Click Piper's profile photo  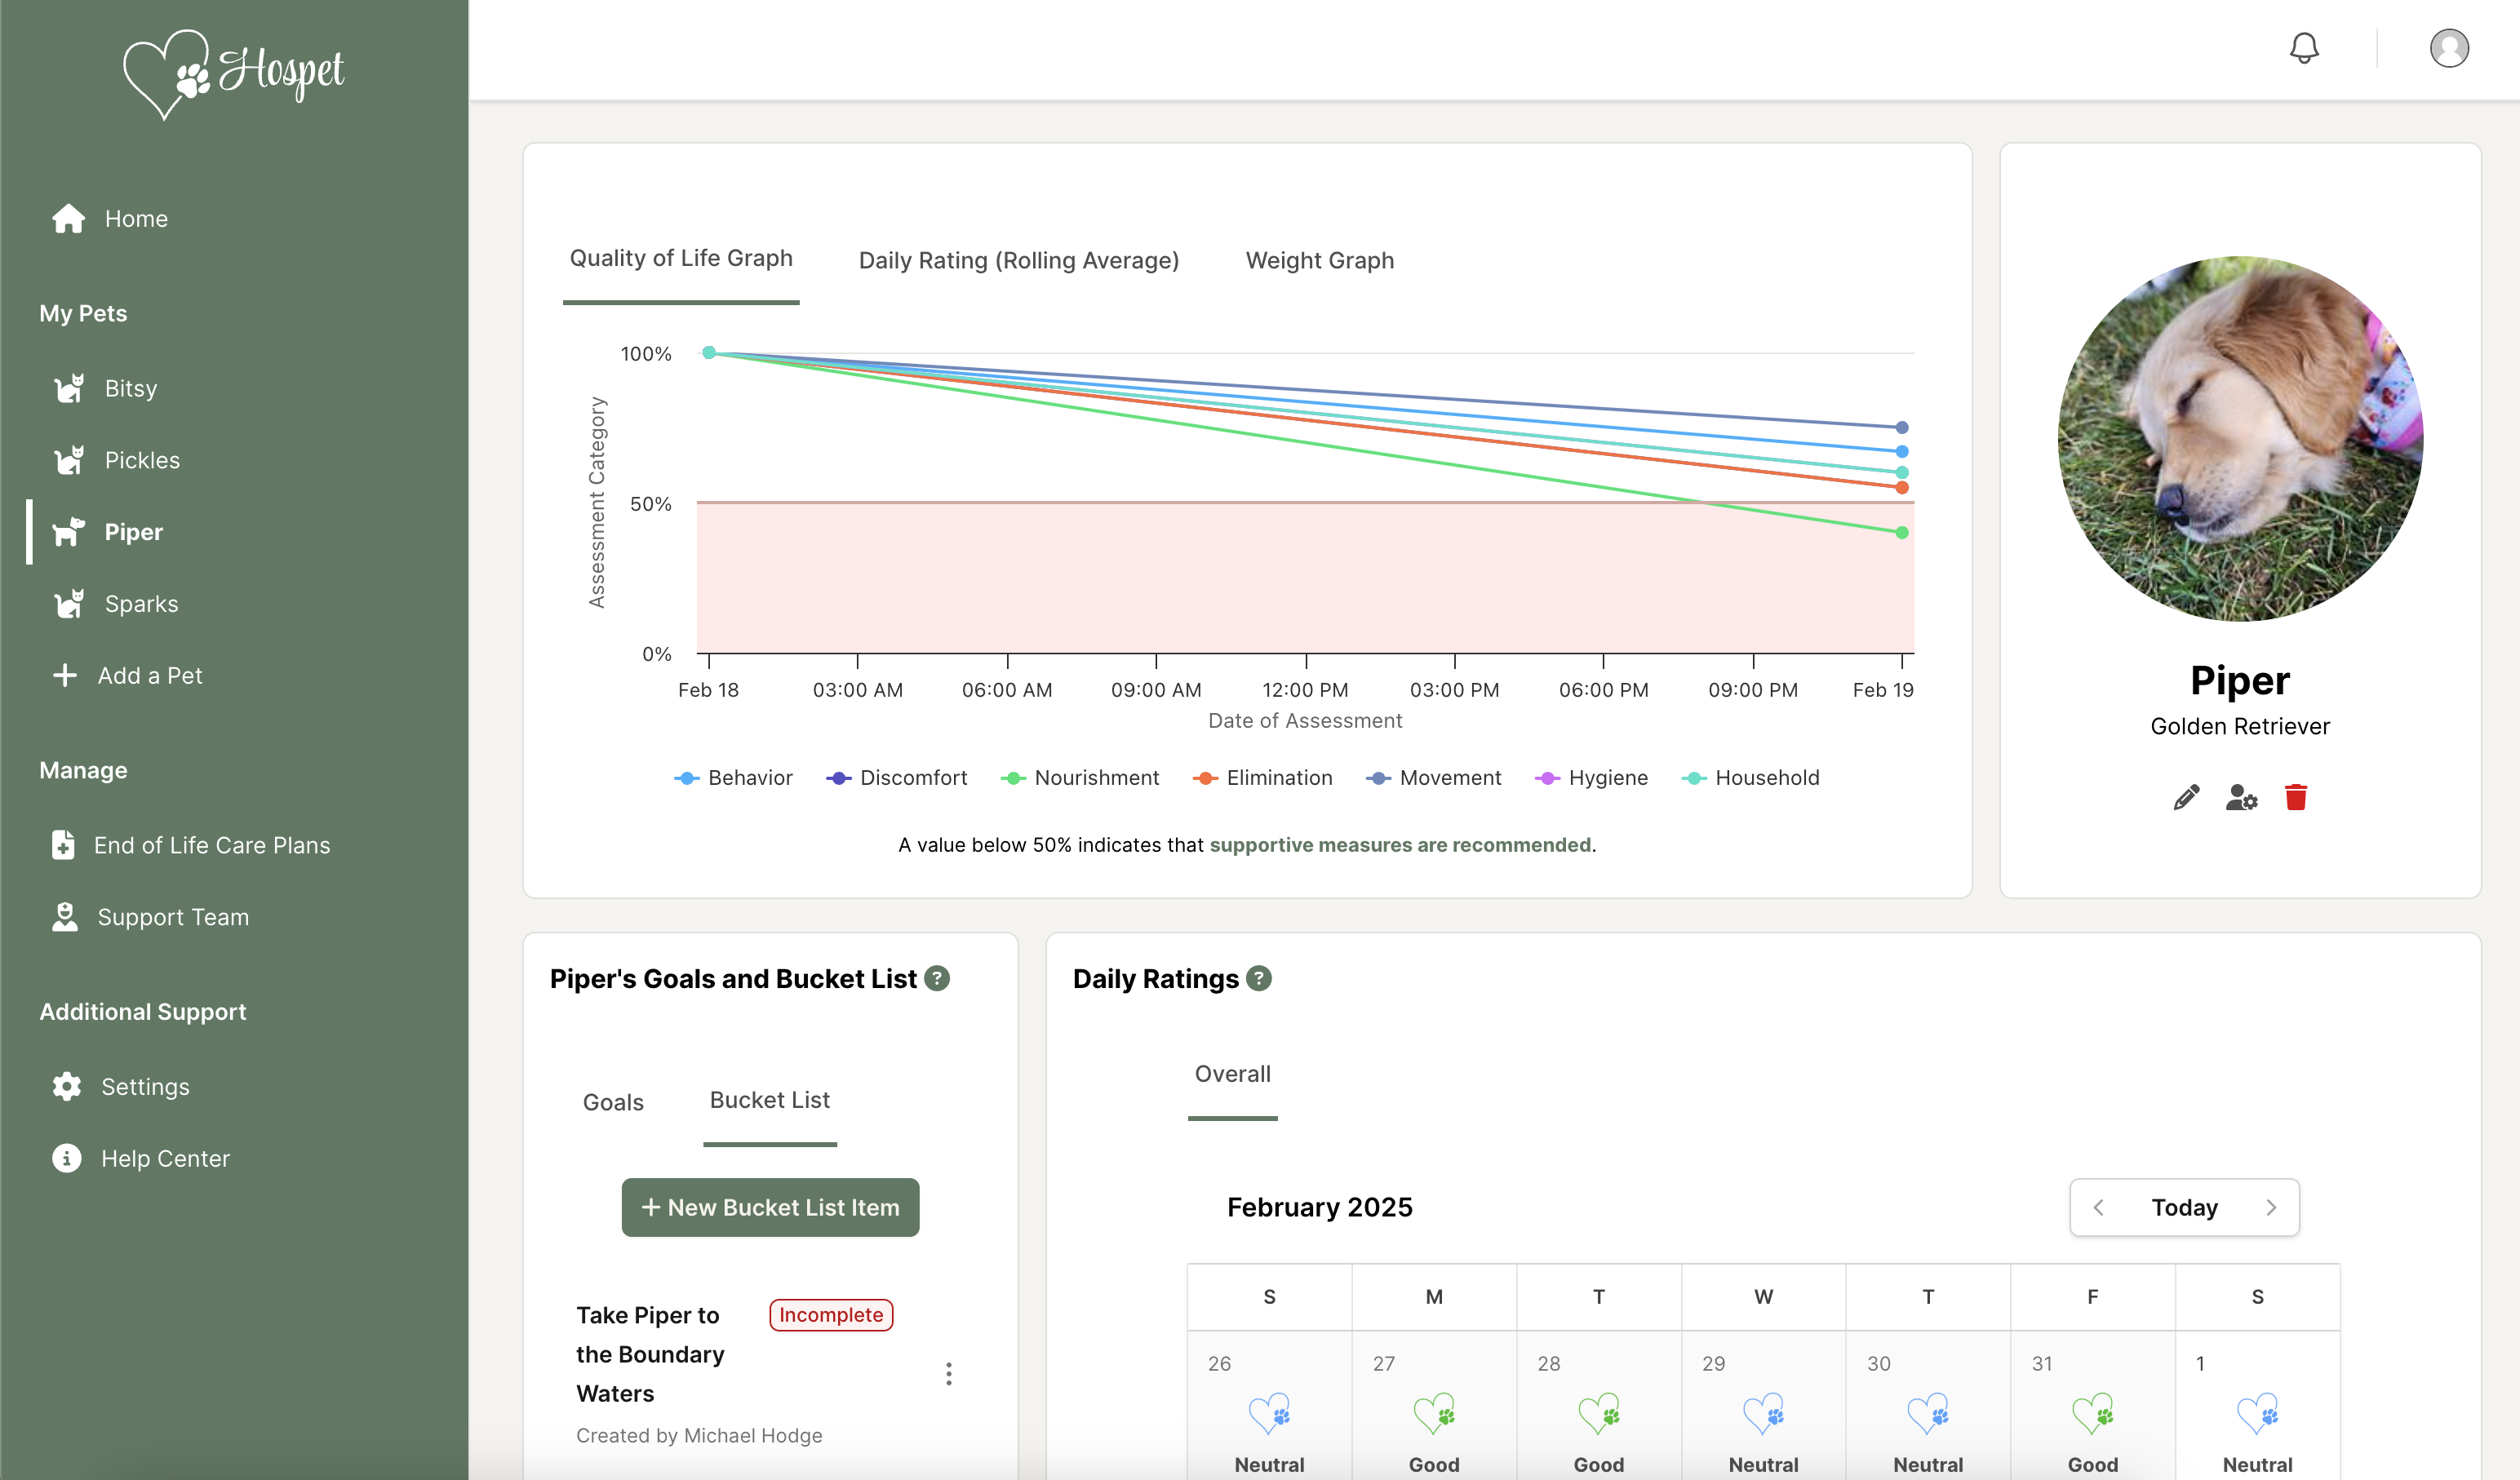(x=2240, y=438)
